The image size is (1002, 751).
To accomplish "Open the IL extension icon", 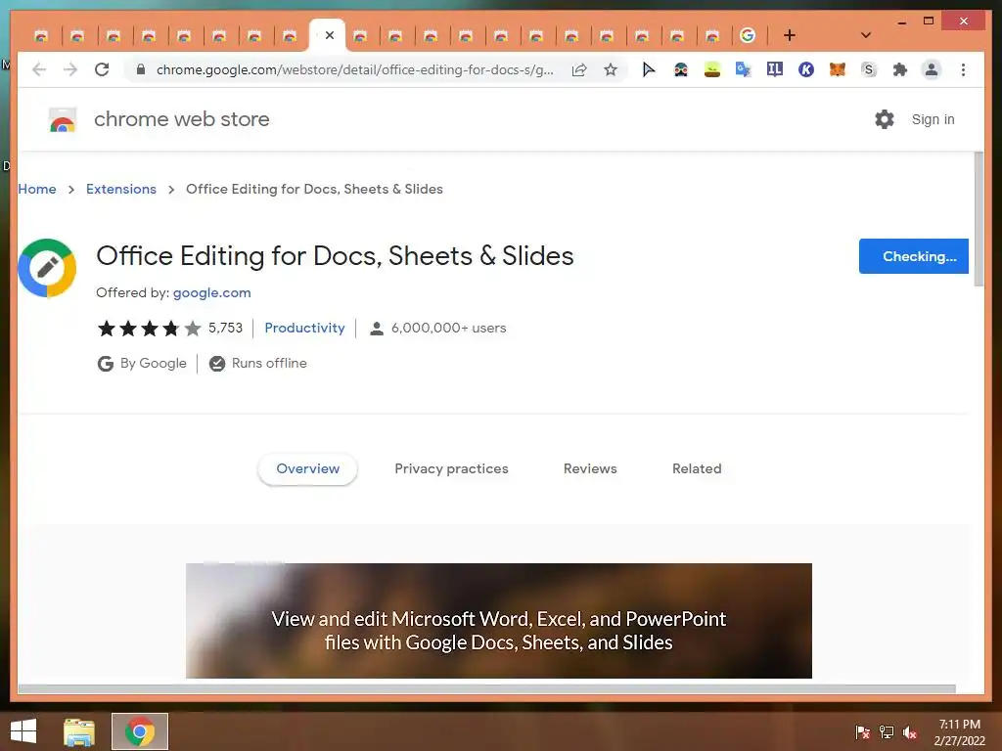I will coord(775,69).
